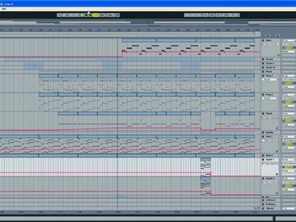Open Bass track automation control chooser
This screenshot has width=296, height=222.
point(270,44)
